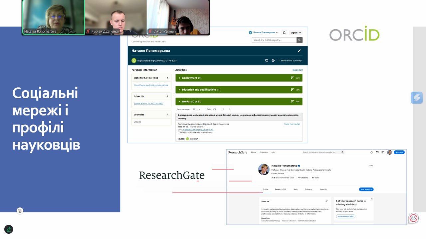Copy the ORCID iD with copy icon

pos(267,60)
